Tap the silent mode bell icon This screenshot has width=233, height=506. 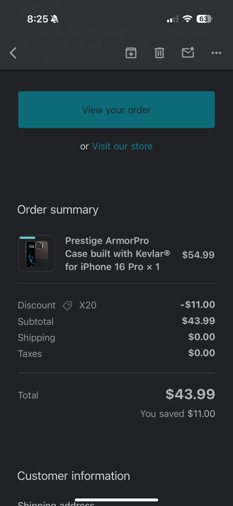(x=54, y=19)
